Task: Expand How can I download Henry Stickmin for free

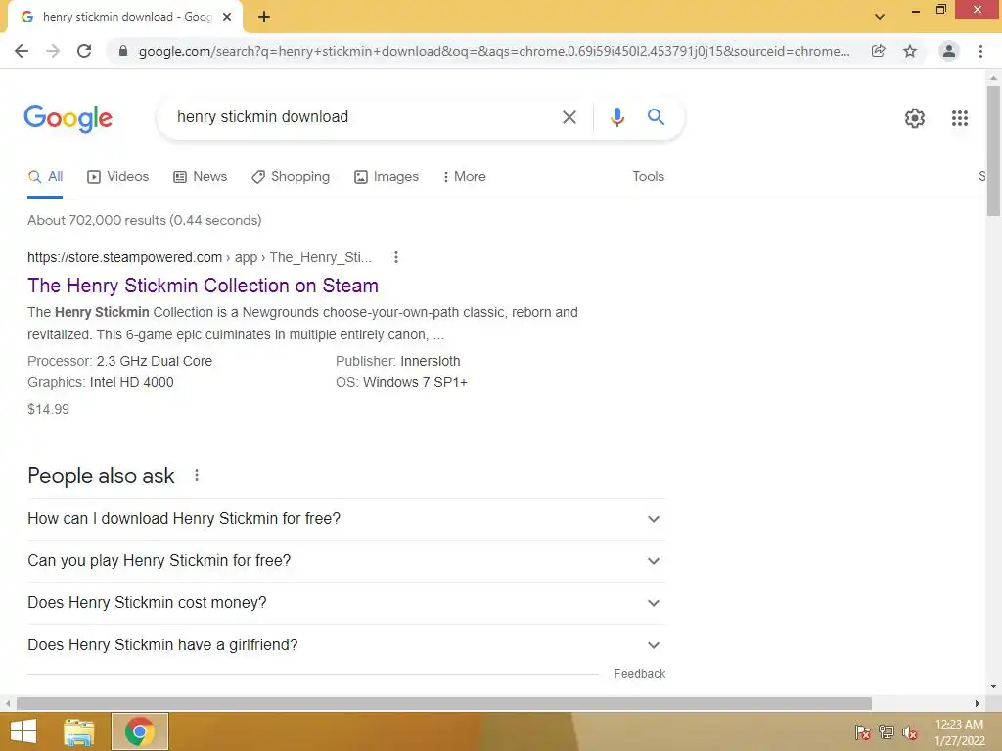Action: pyautogui.click(x=346, y=519)
